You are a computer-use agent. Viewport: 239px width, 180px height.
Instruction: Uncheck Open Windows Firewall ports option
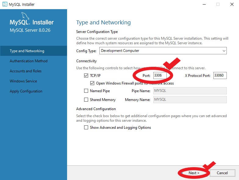(92, 83)
